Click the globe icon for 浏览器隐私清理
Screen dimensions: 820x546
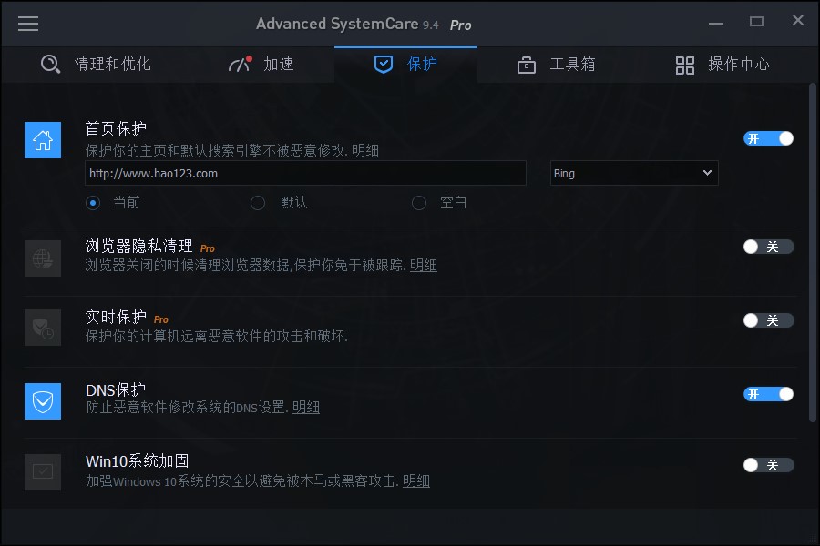click(43, 258)
